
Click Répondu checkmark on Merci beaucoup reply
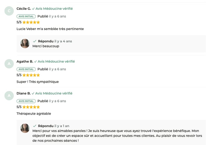pos(34,41)
